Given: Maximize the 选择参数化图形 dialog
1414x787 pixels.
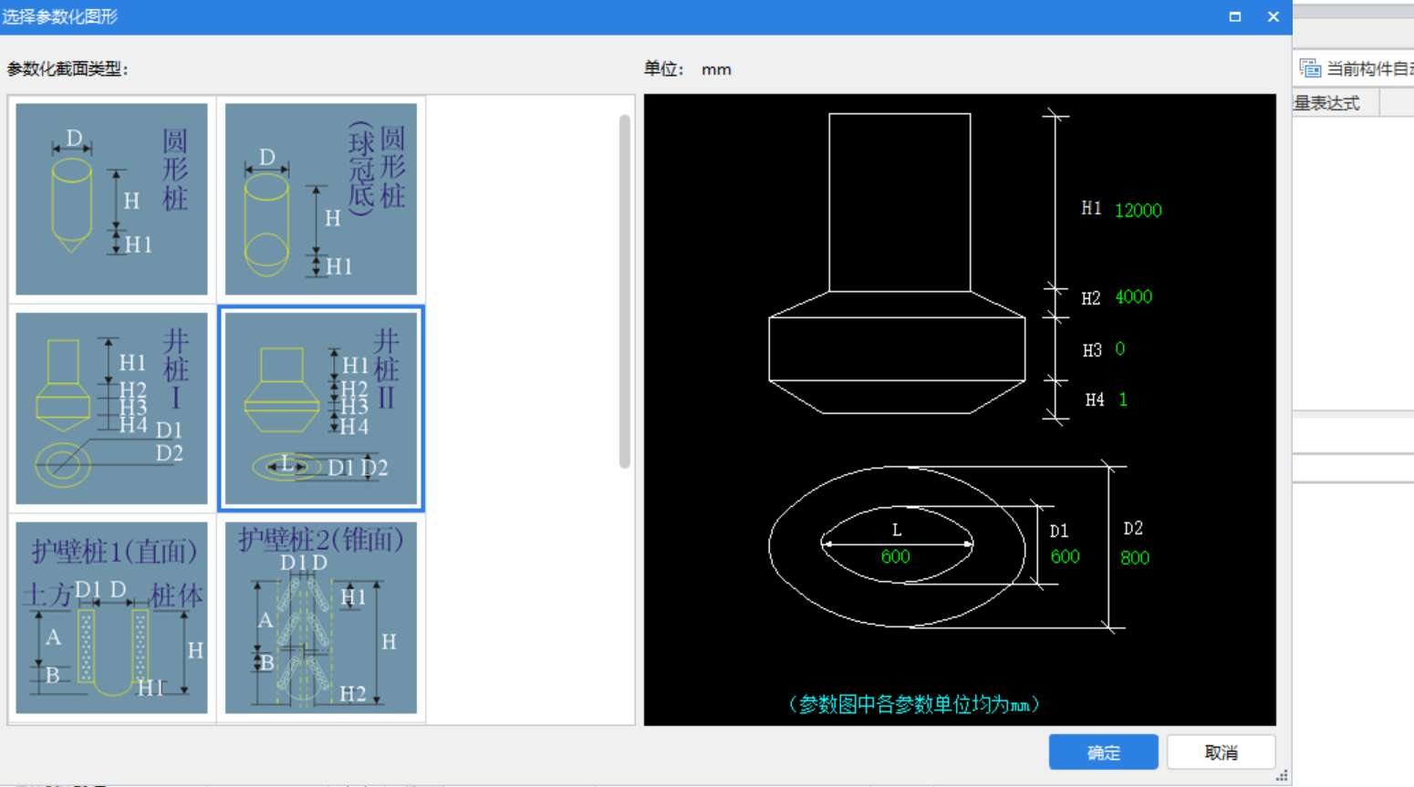Looking at the screenshot, I should point(1235,16).
